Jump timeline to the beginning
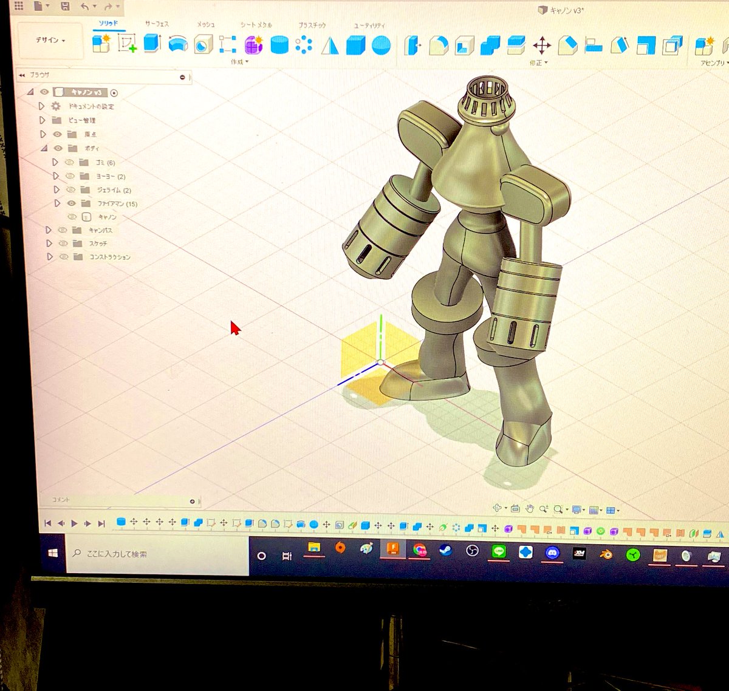 coord(47,523)
